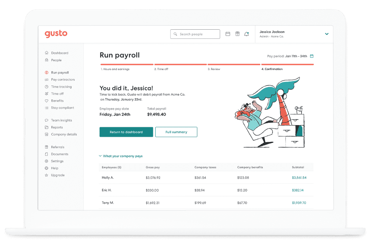Click the Return to dashboard button

[126, 132]
